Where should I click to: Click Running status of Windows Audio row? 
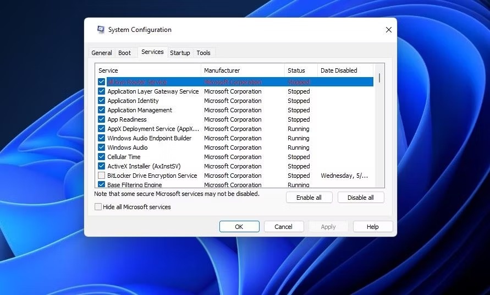pos(299,147)
